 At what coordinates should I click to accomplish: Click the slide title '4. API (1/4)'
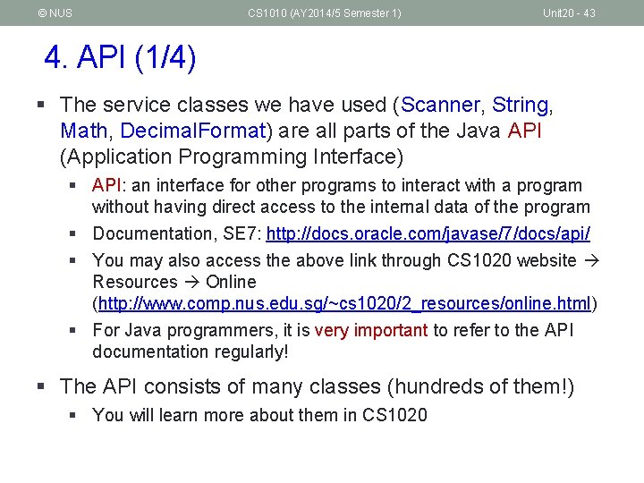coord(120,57)
